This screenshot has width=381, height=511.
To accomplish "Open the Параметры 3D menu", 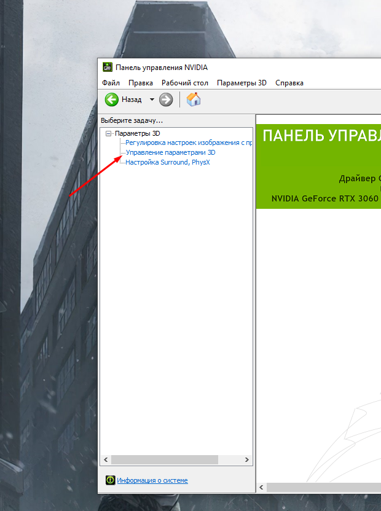I will click(242, 83).
